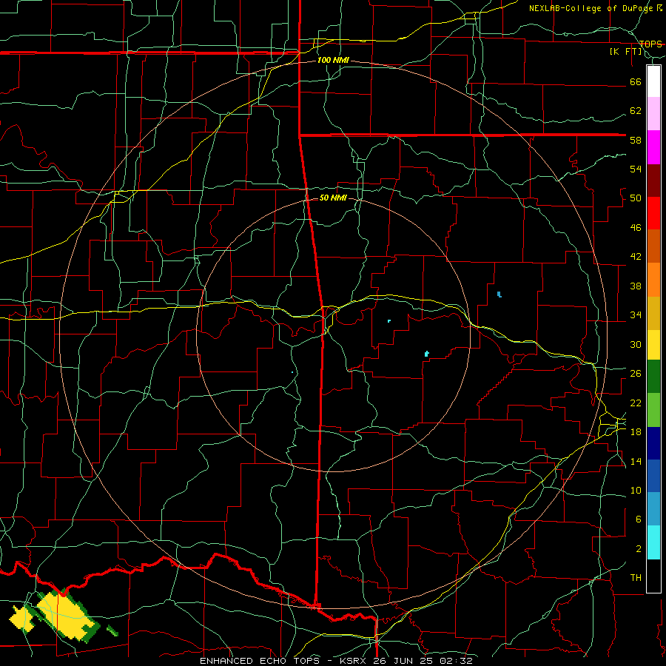Image resolution: width=666 pixels, height=666 pixels.
Task: Pick the bright orange legend swatch
Action: pyautogui.click(x=653, y=280)
